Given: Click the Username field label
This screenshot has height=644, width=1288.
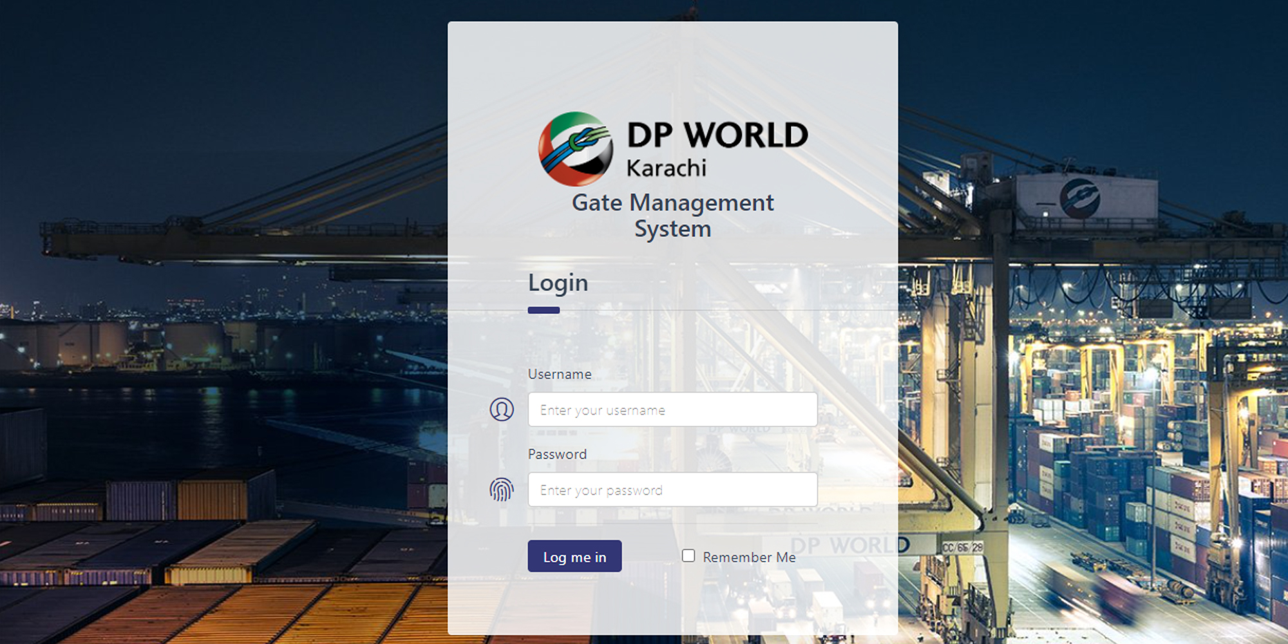Looking at the screenshot, I should point(559,374).
